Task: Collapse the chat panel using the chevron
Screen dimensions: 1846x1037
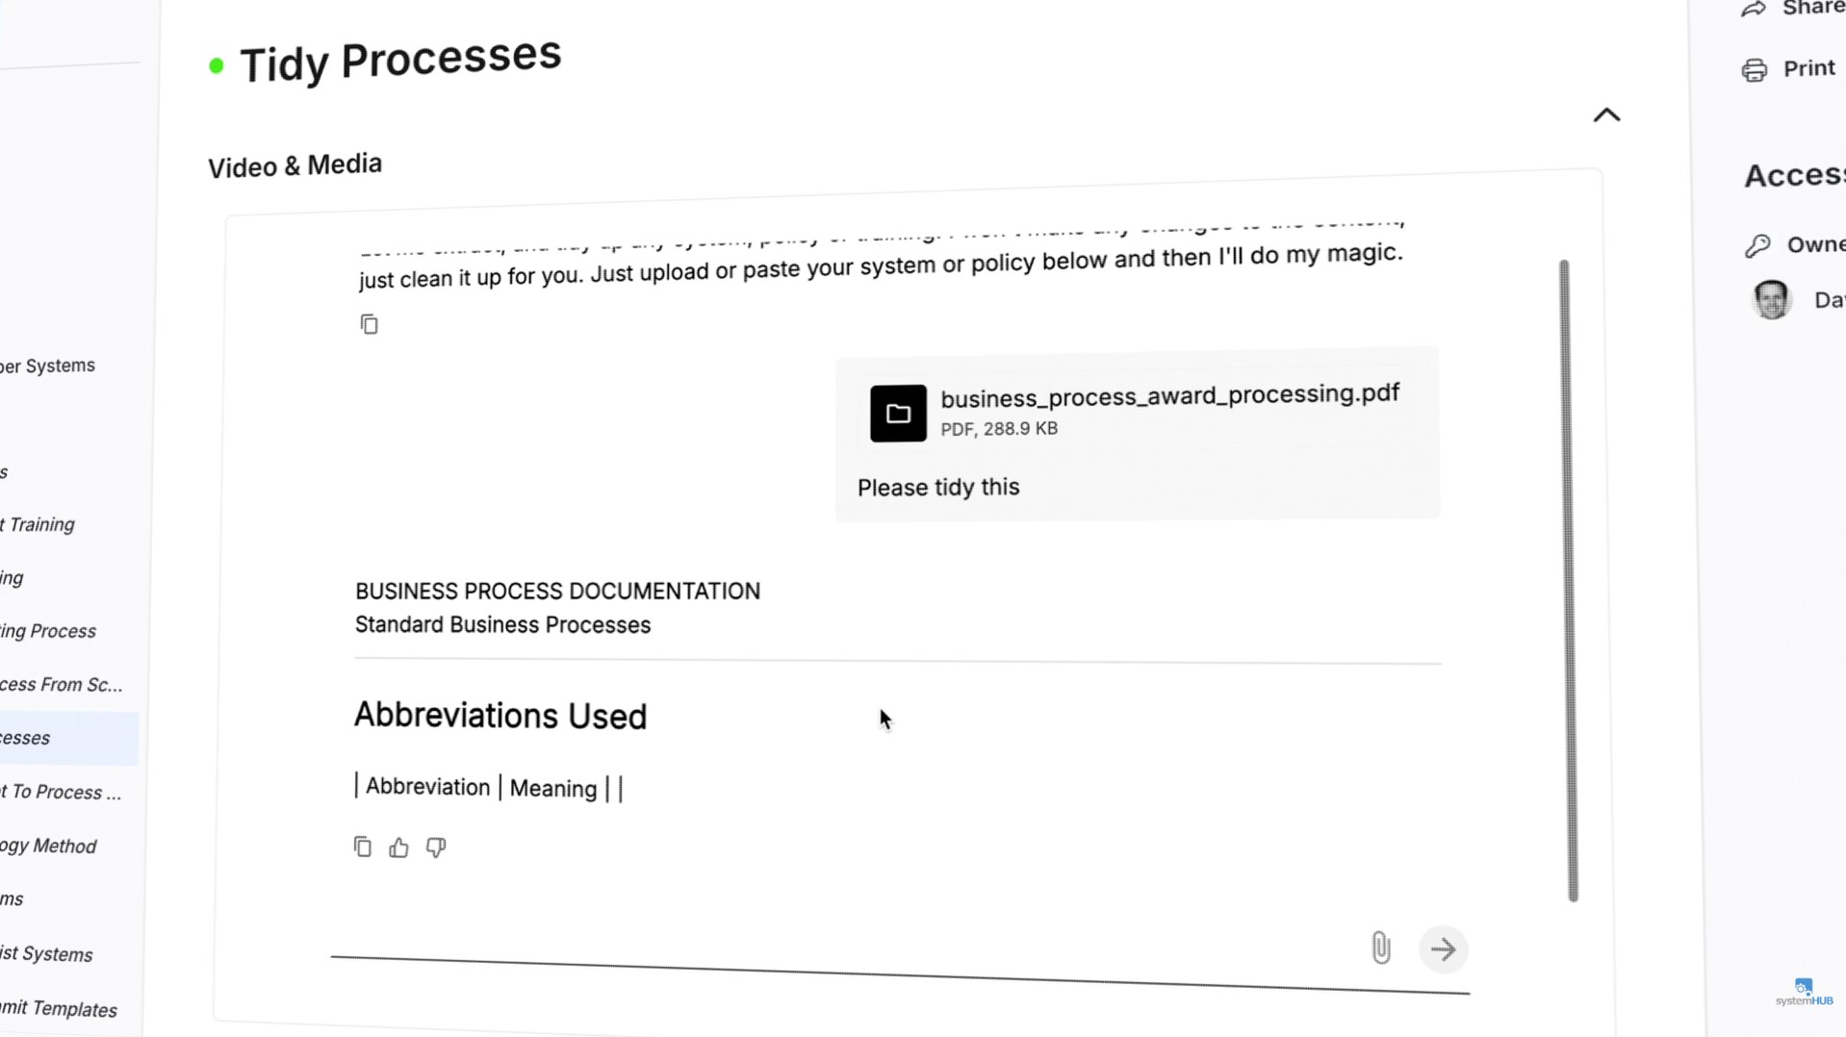Action: click(1606, 114)
